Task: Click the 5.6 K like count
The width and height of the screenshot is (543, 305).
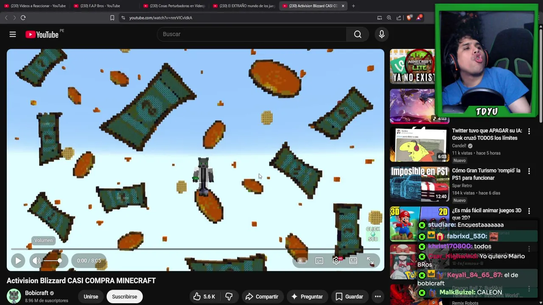Action: (x=209, y=297)
